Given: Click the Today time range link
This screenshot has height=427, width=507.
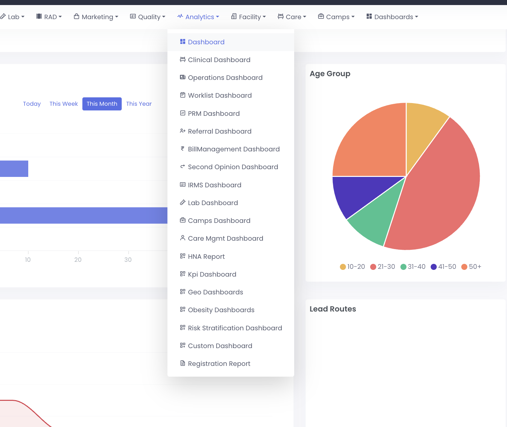Looking at the screenshot, I should click(32, 104).
